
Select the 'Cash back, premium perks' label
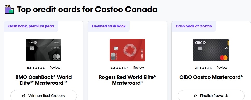coord(31,26)
